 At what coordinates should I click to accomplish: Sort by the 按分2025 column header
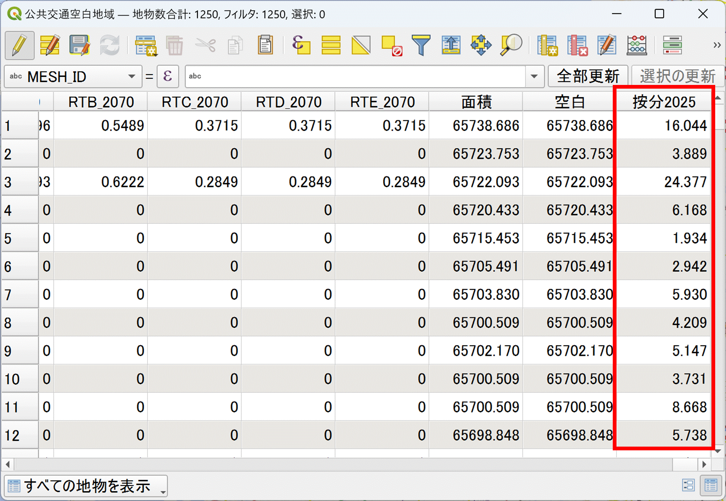[x=664, y=102]
